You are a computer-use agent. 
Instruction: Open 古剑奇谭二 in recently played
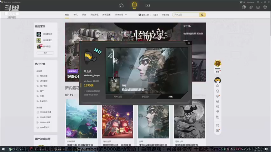[44, 40]
